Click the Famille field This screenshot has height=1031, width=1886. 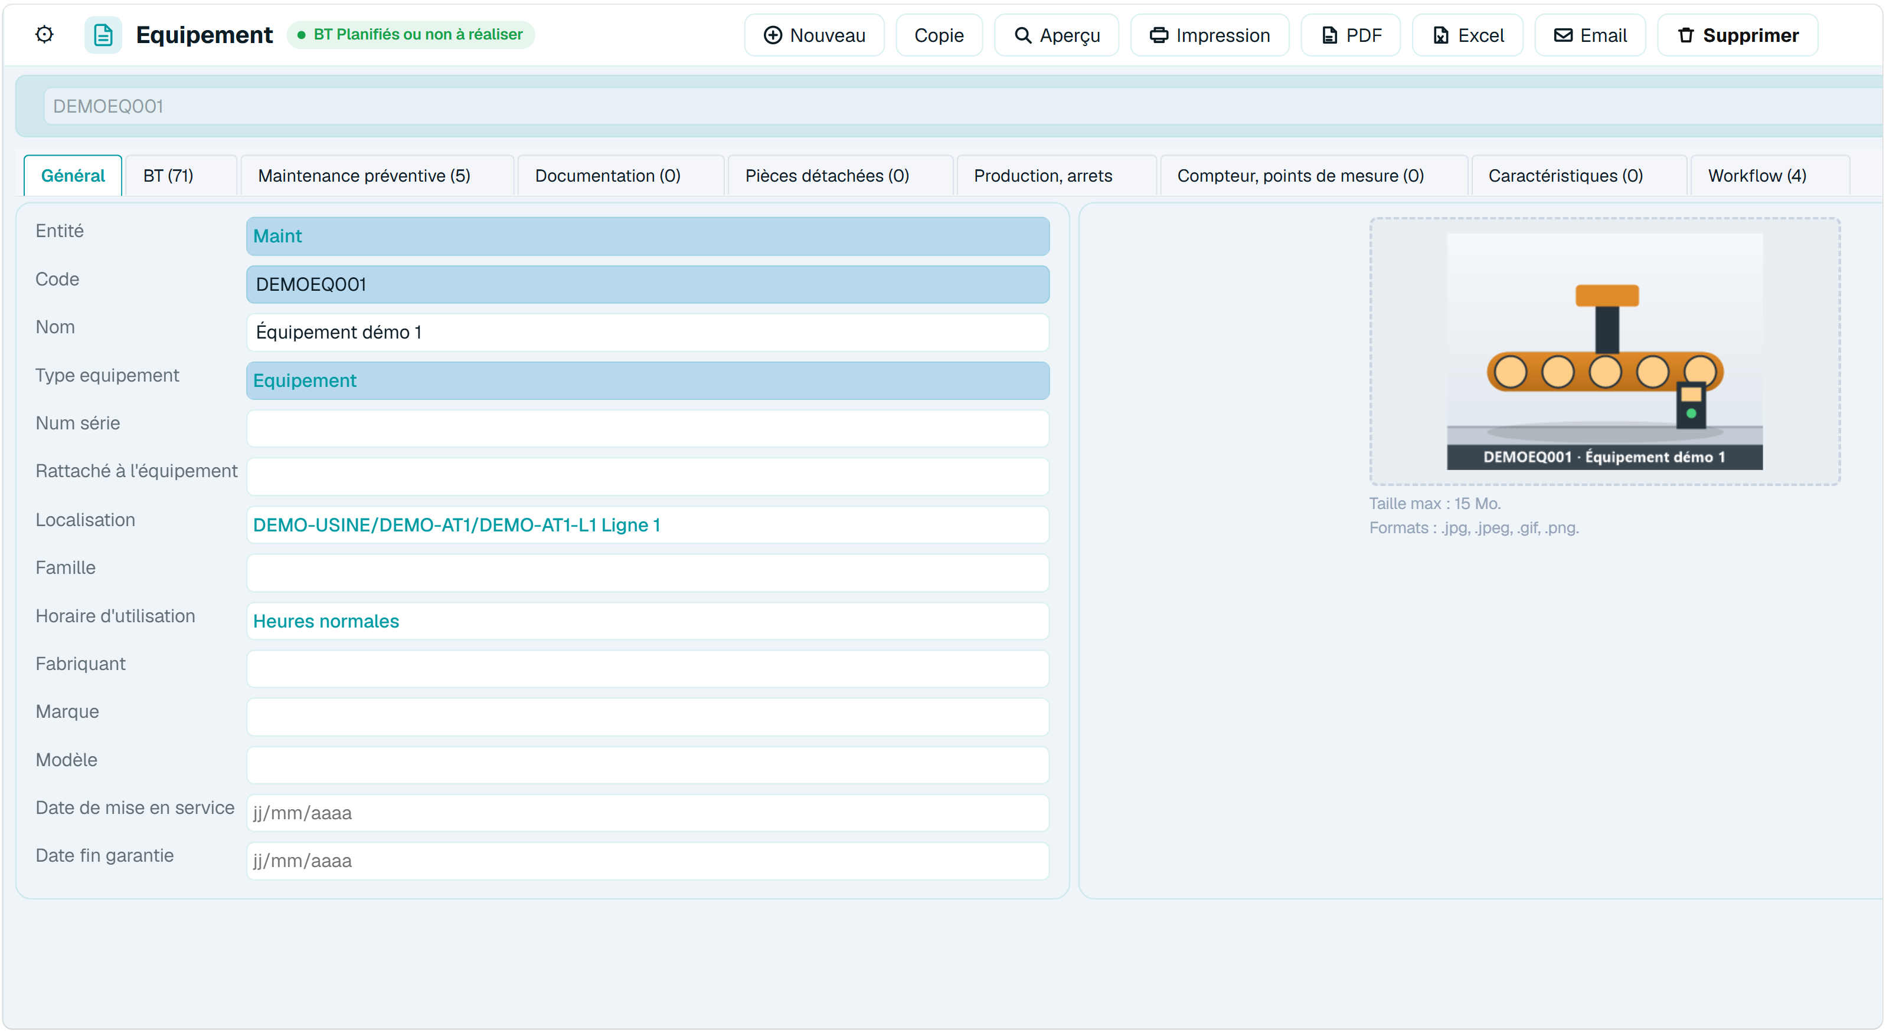[647, 573]
